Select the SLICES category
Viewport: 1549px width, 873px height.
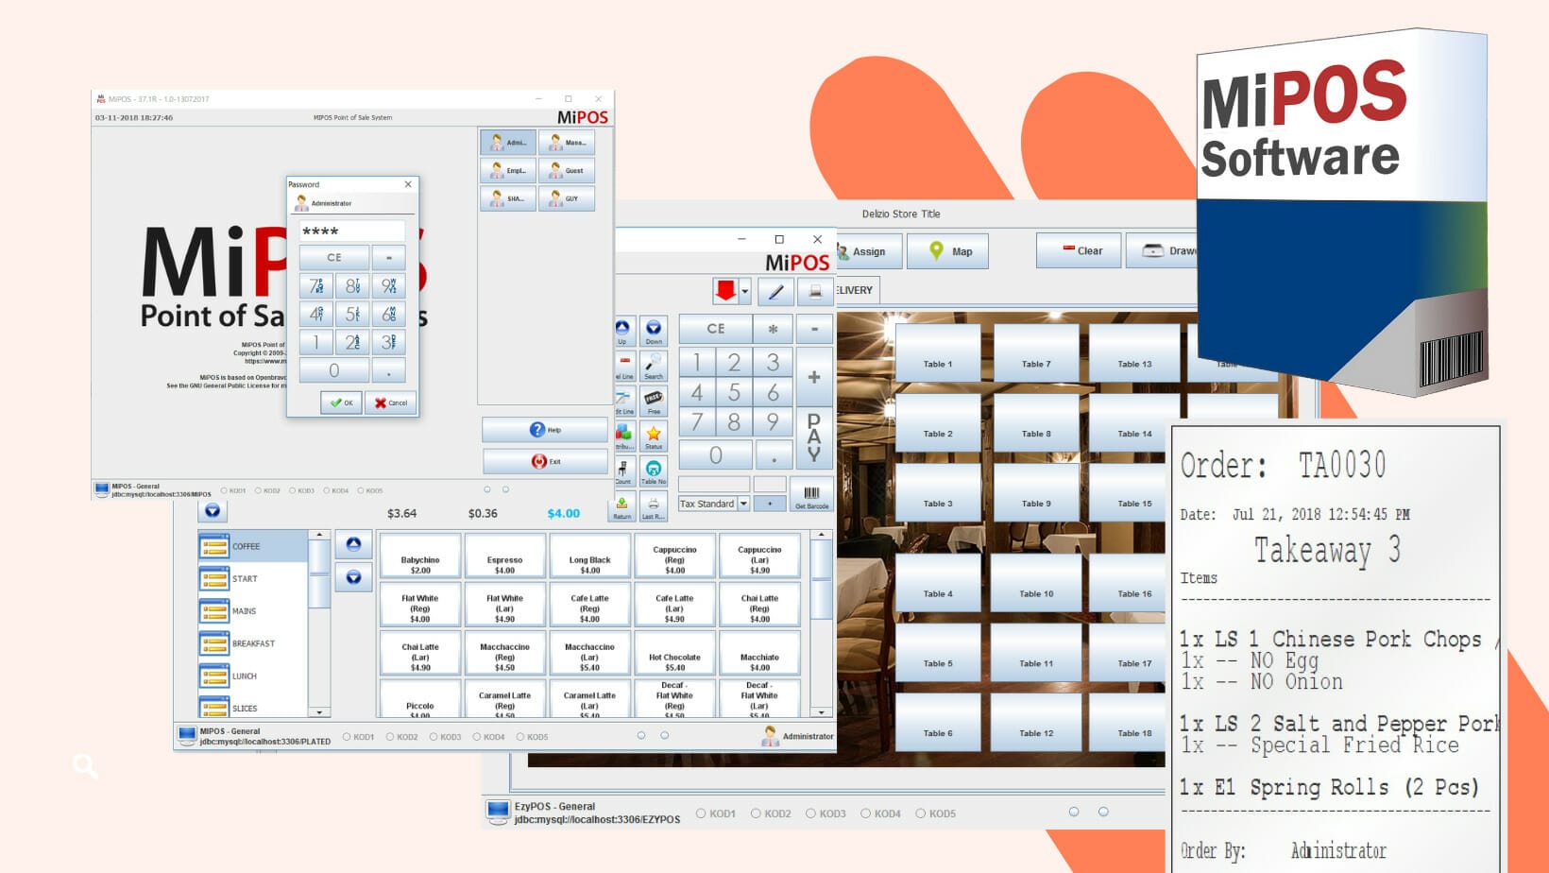252,707
